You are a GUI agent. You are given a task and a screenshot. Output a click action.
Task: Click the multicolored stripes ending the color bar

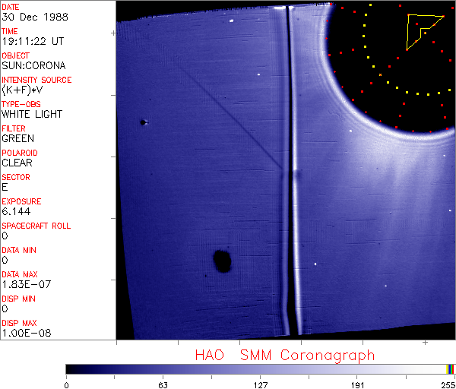pyautogui.click(x=450, y=369)
